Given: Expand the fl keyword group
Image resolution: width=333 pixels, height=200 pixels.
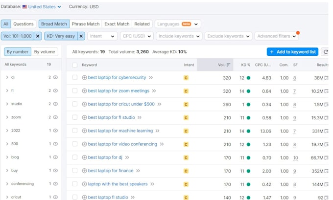Looking at the screenshot, I should coord(7,90).
